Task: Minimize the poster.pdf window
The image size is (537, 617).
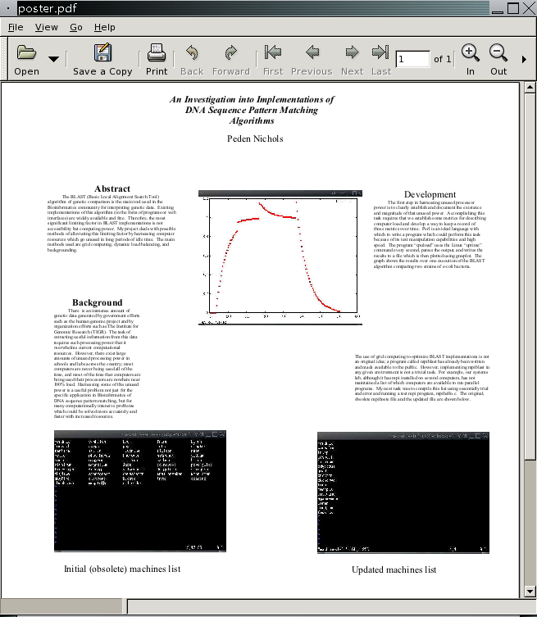Action: (x=498, y=8)
